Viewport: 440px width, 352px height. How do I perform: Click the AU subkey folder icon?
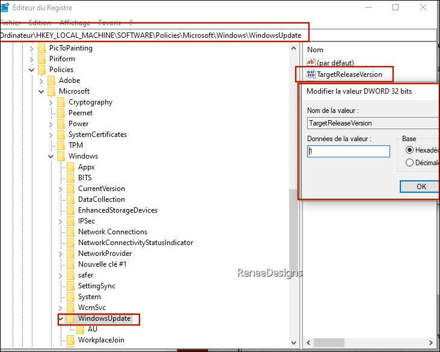point(81,329)
